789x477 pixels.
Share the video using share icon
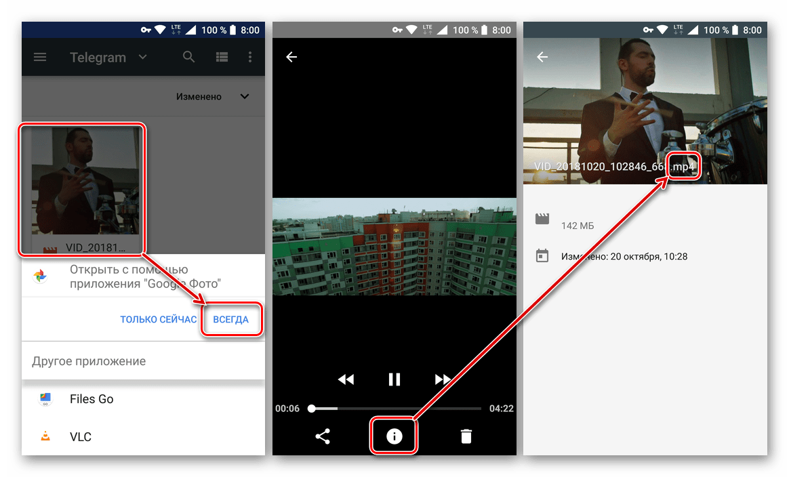tap(323, 436)
